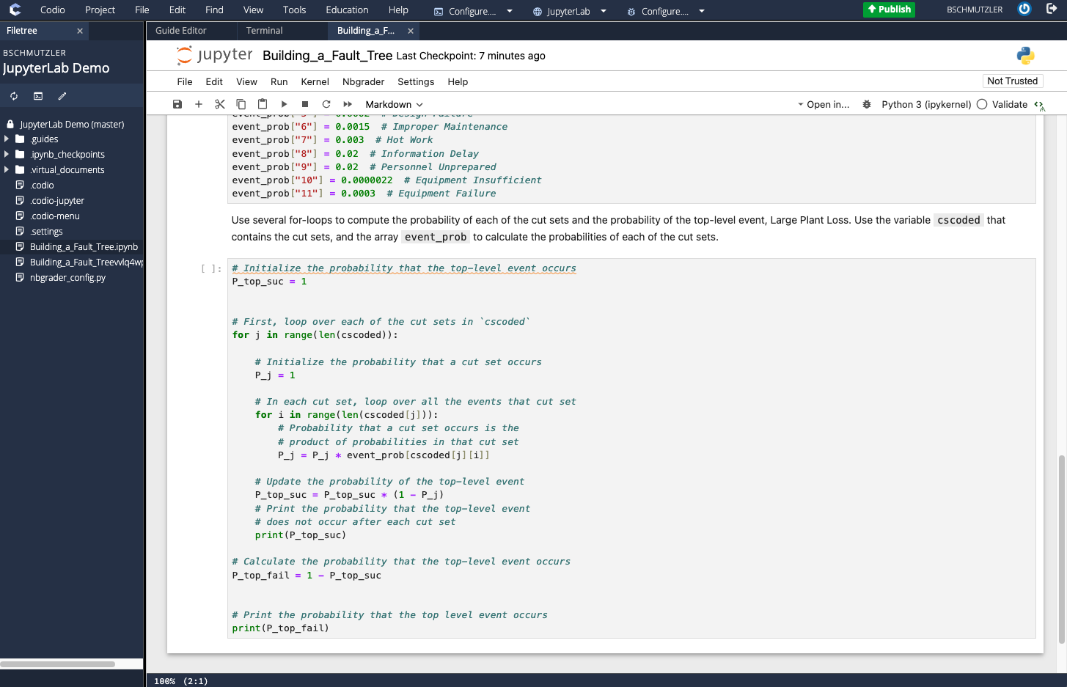Switch to the Guide Editor tab
The image size is (1067, 687).
click(181, 31)
